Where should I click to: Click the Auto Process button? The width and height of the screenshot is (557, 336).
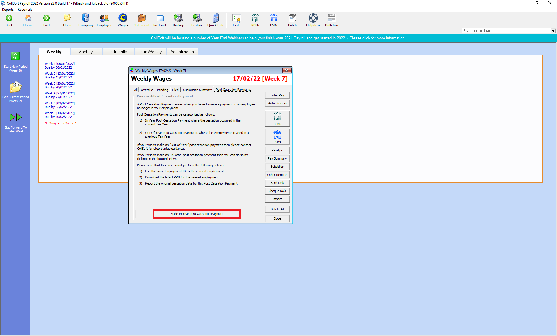[x=277, y=103]
